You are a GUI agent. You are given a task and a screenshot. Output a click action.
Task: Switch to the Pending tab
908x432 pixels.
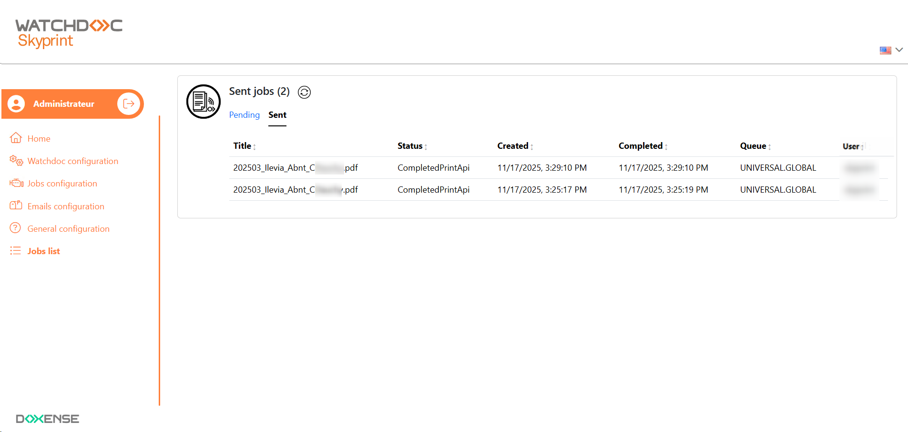(244, 115)
